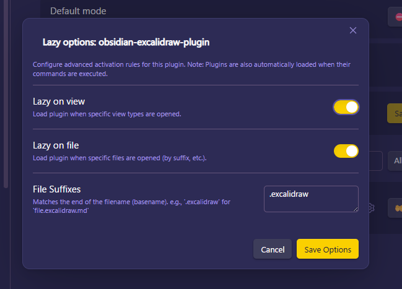Click the left sidebar scrollbar

click(6, 94)
